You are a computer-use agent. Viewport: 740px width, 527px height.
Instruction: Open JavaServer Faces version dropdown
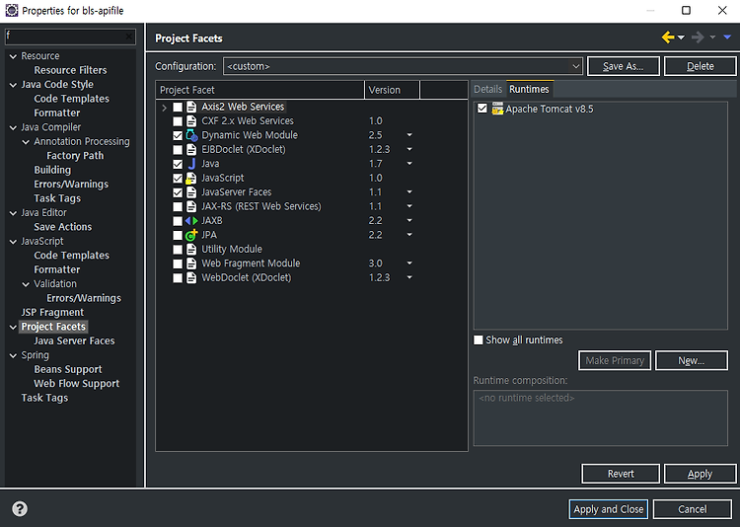tap(409, 192)
